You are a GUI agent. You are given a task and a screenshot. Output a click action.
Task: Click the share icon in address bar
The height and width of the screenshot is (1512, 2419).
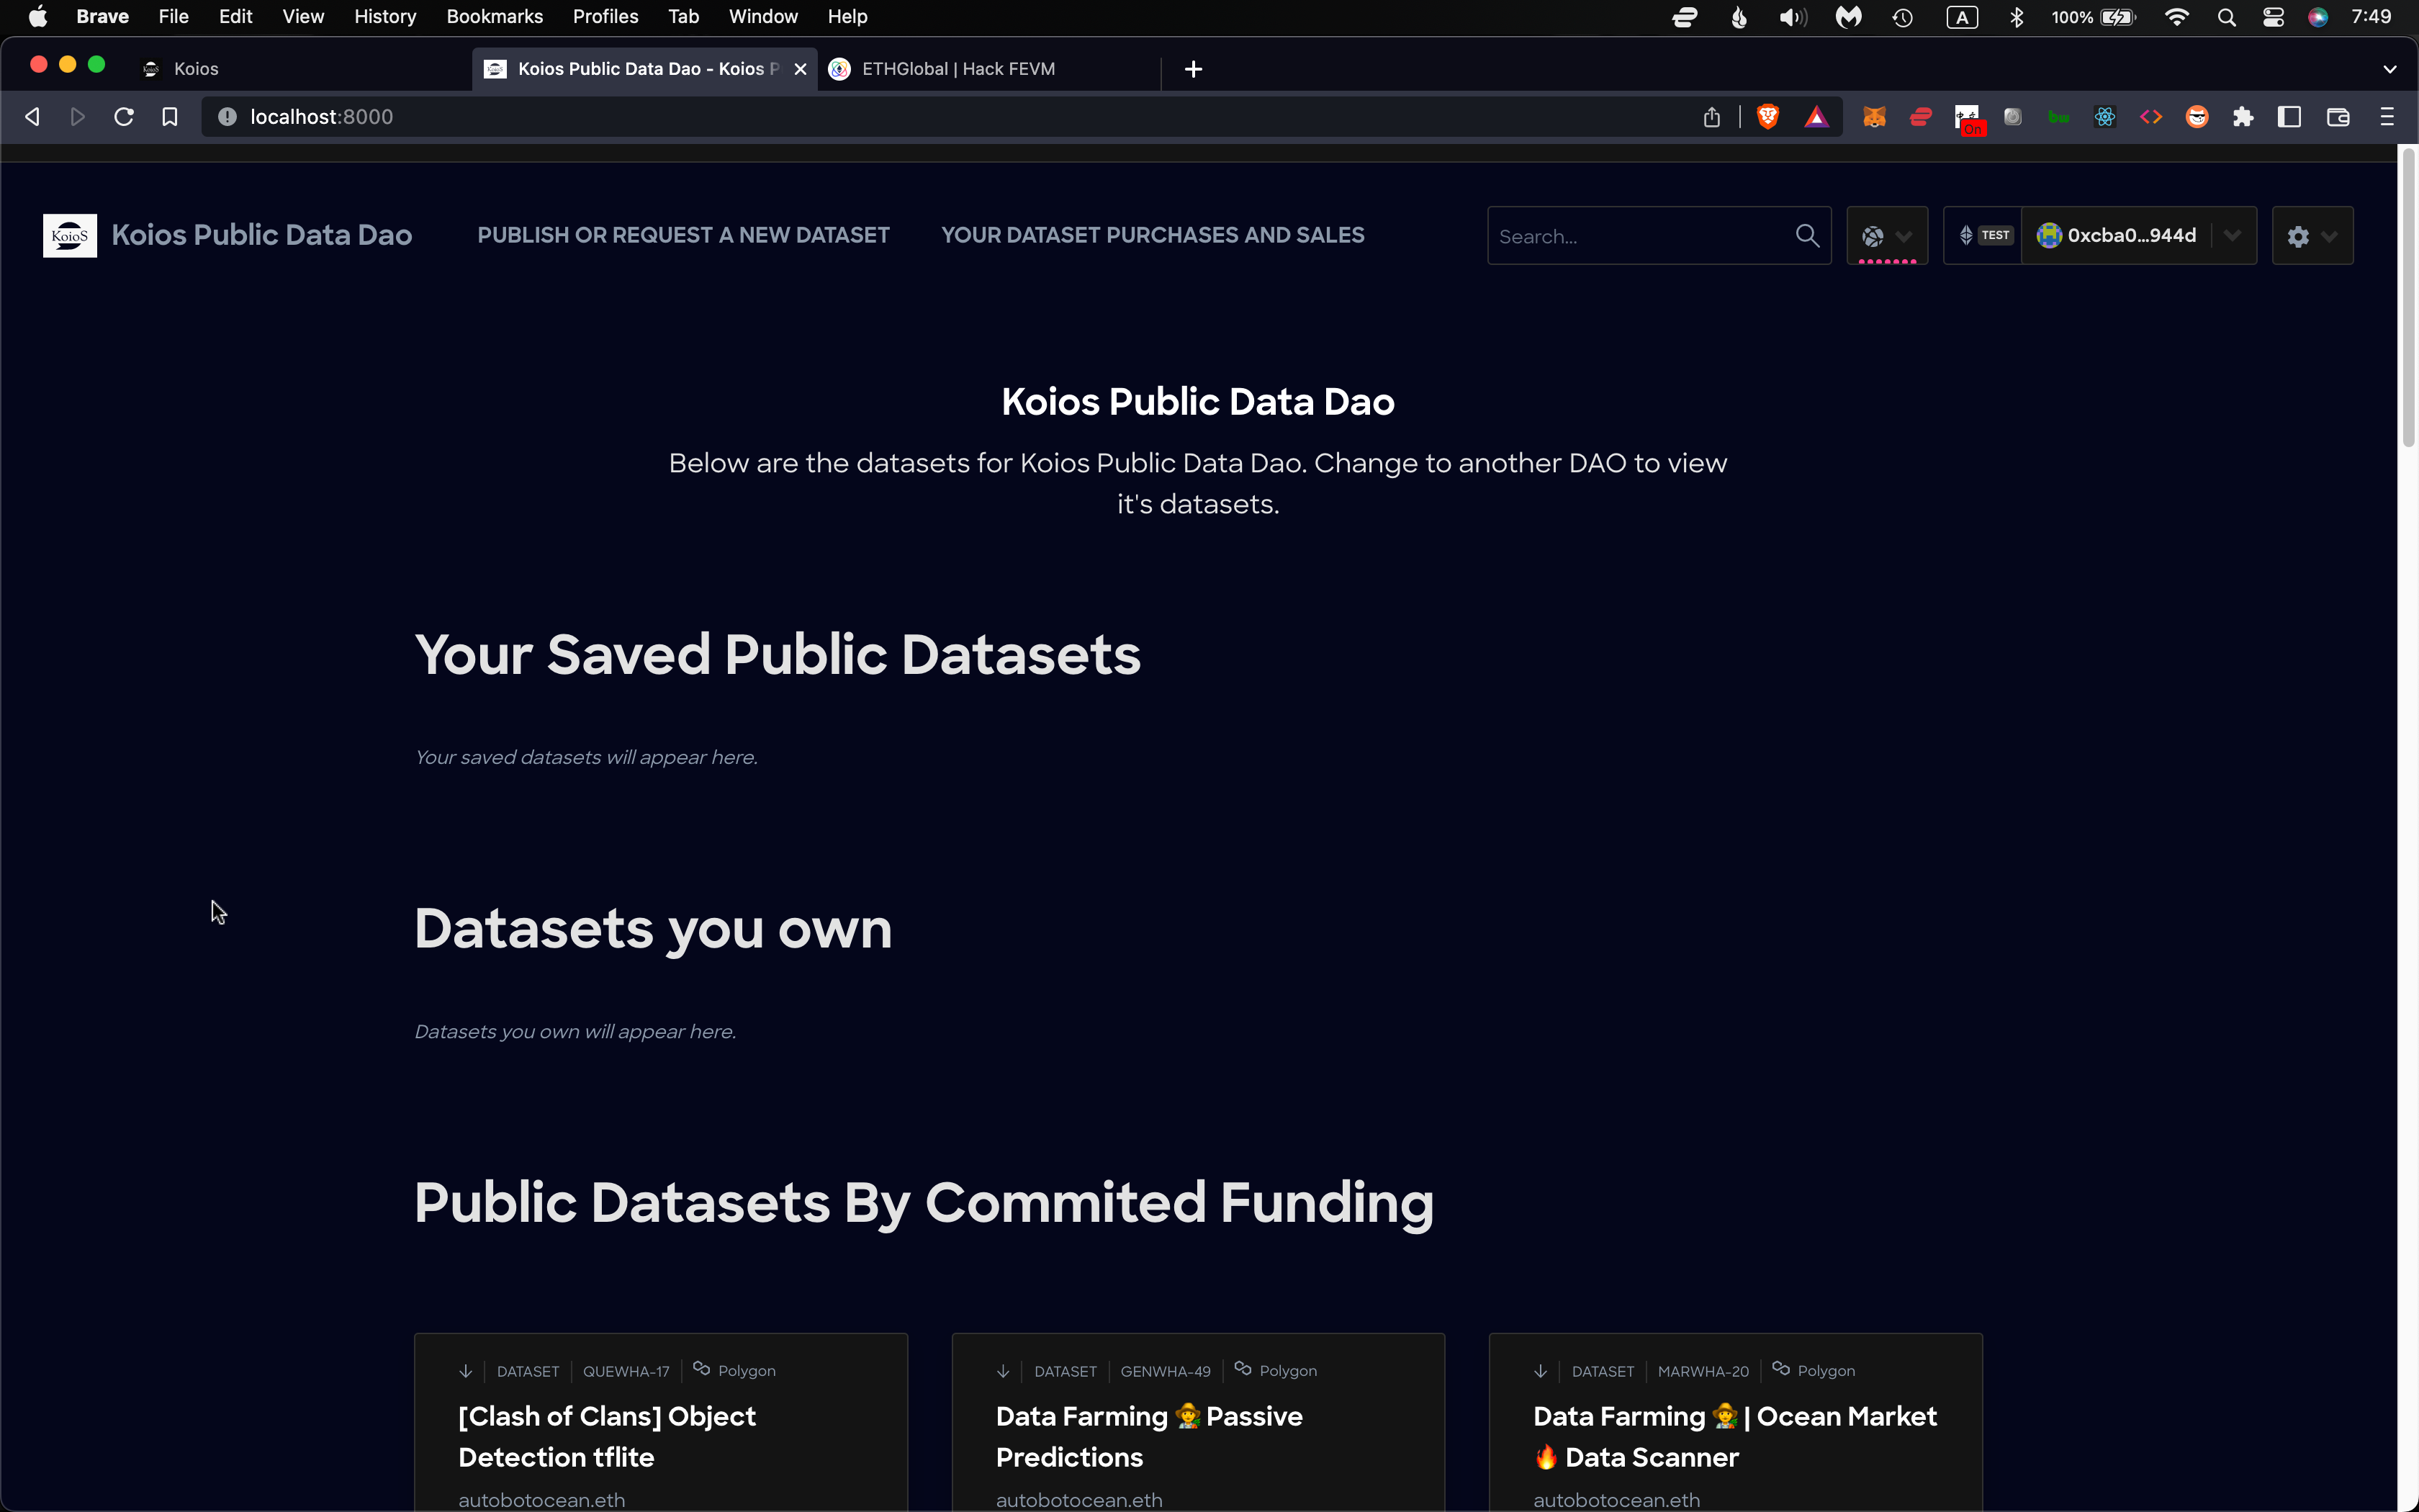1711,117
